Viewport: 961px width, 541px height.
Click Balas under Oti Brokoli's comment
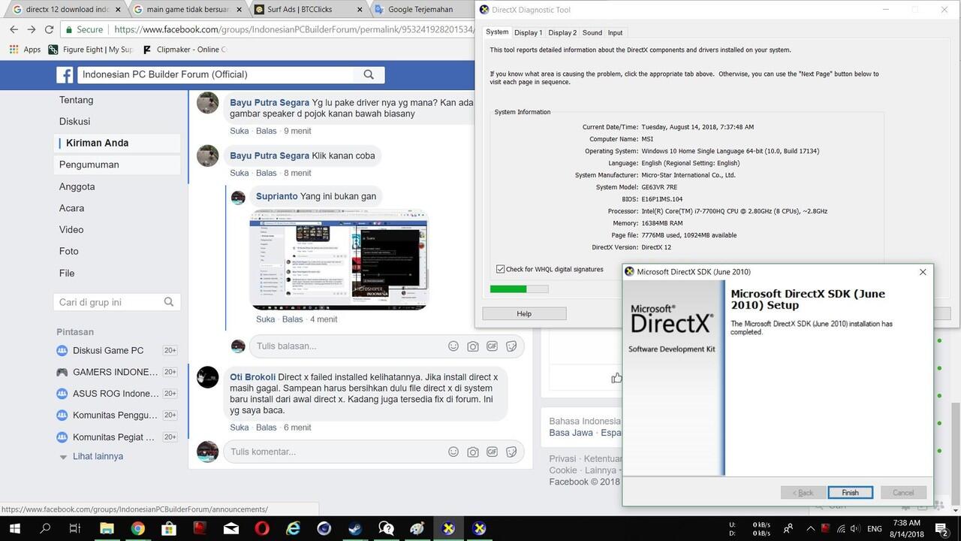coord(267,428)
